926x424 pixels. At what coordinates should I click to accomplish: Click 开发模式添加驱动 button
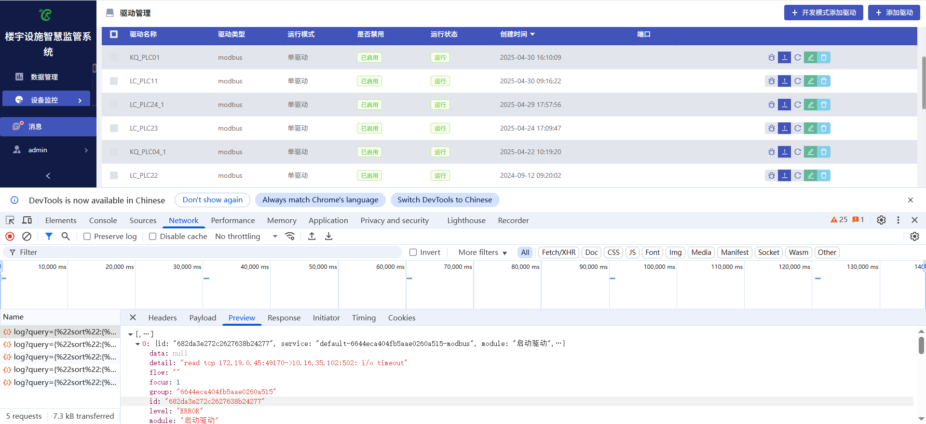click(824, 13)
